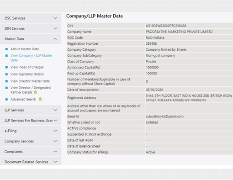Expand the DSC Services section chevron

pyautogui.click(x=55, y=18)
